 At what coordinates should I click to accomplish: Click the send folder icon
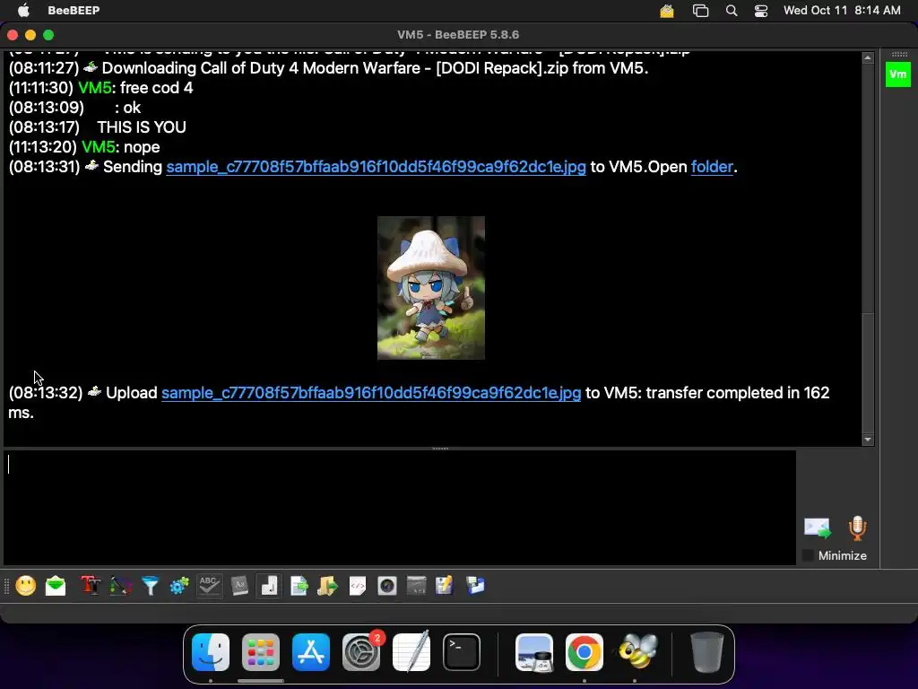tap(328, 585)
